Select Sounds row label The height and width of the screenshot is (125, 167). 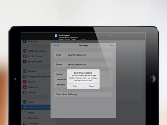pos(32,82)
